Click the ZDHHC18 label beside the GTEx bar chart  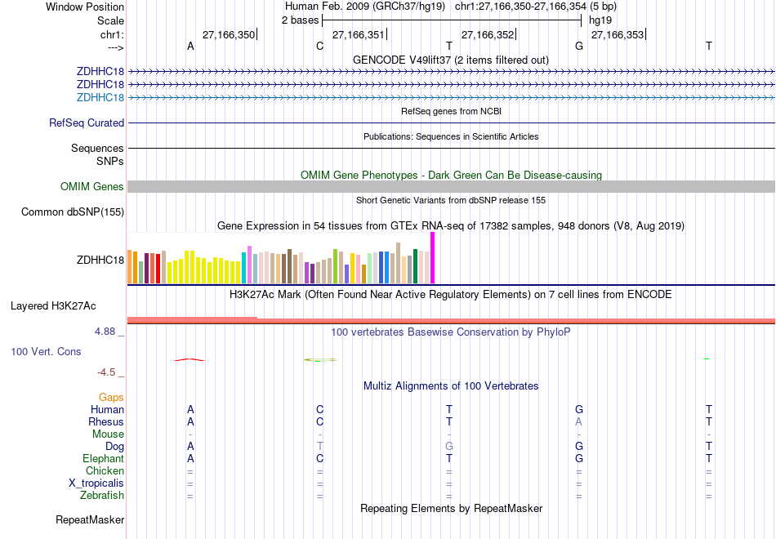pyautogui.click(x=100, y=260)
